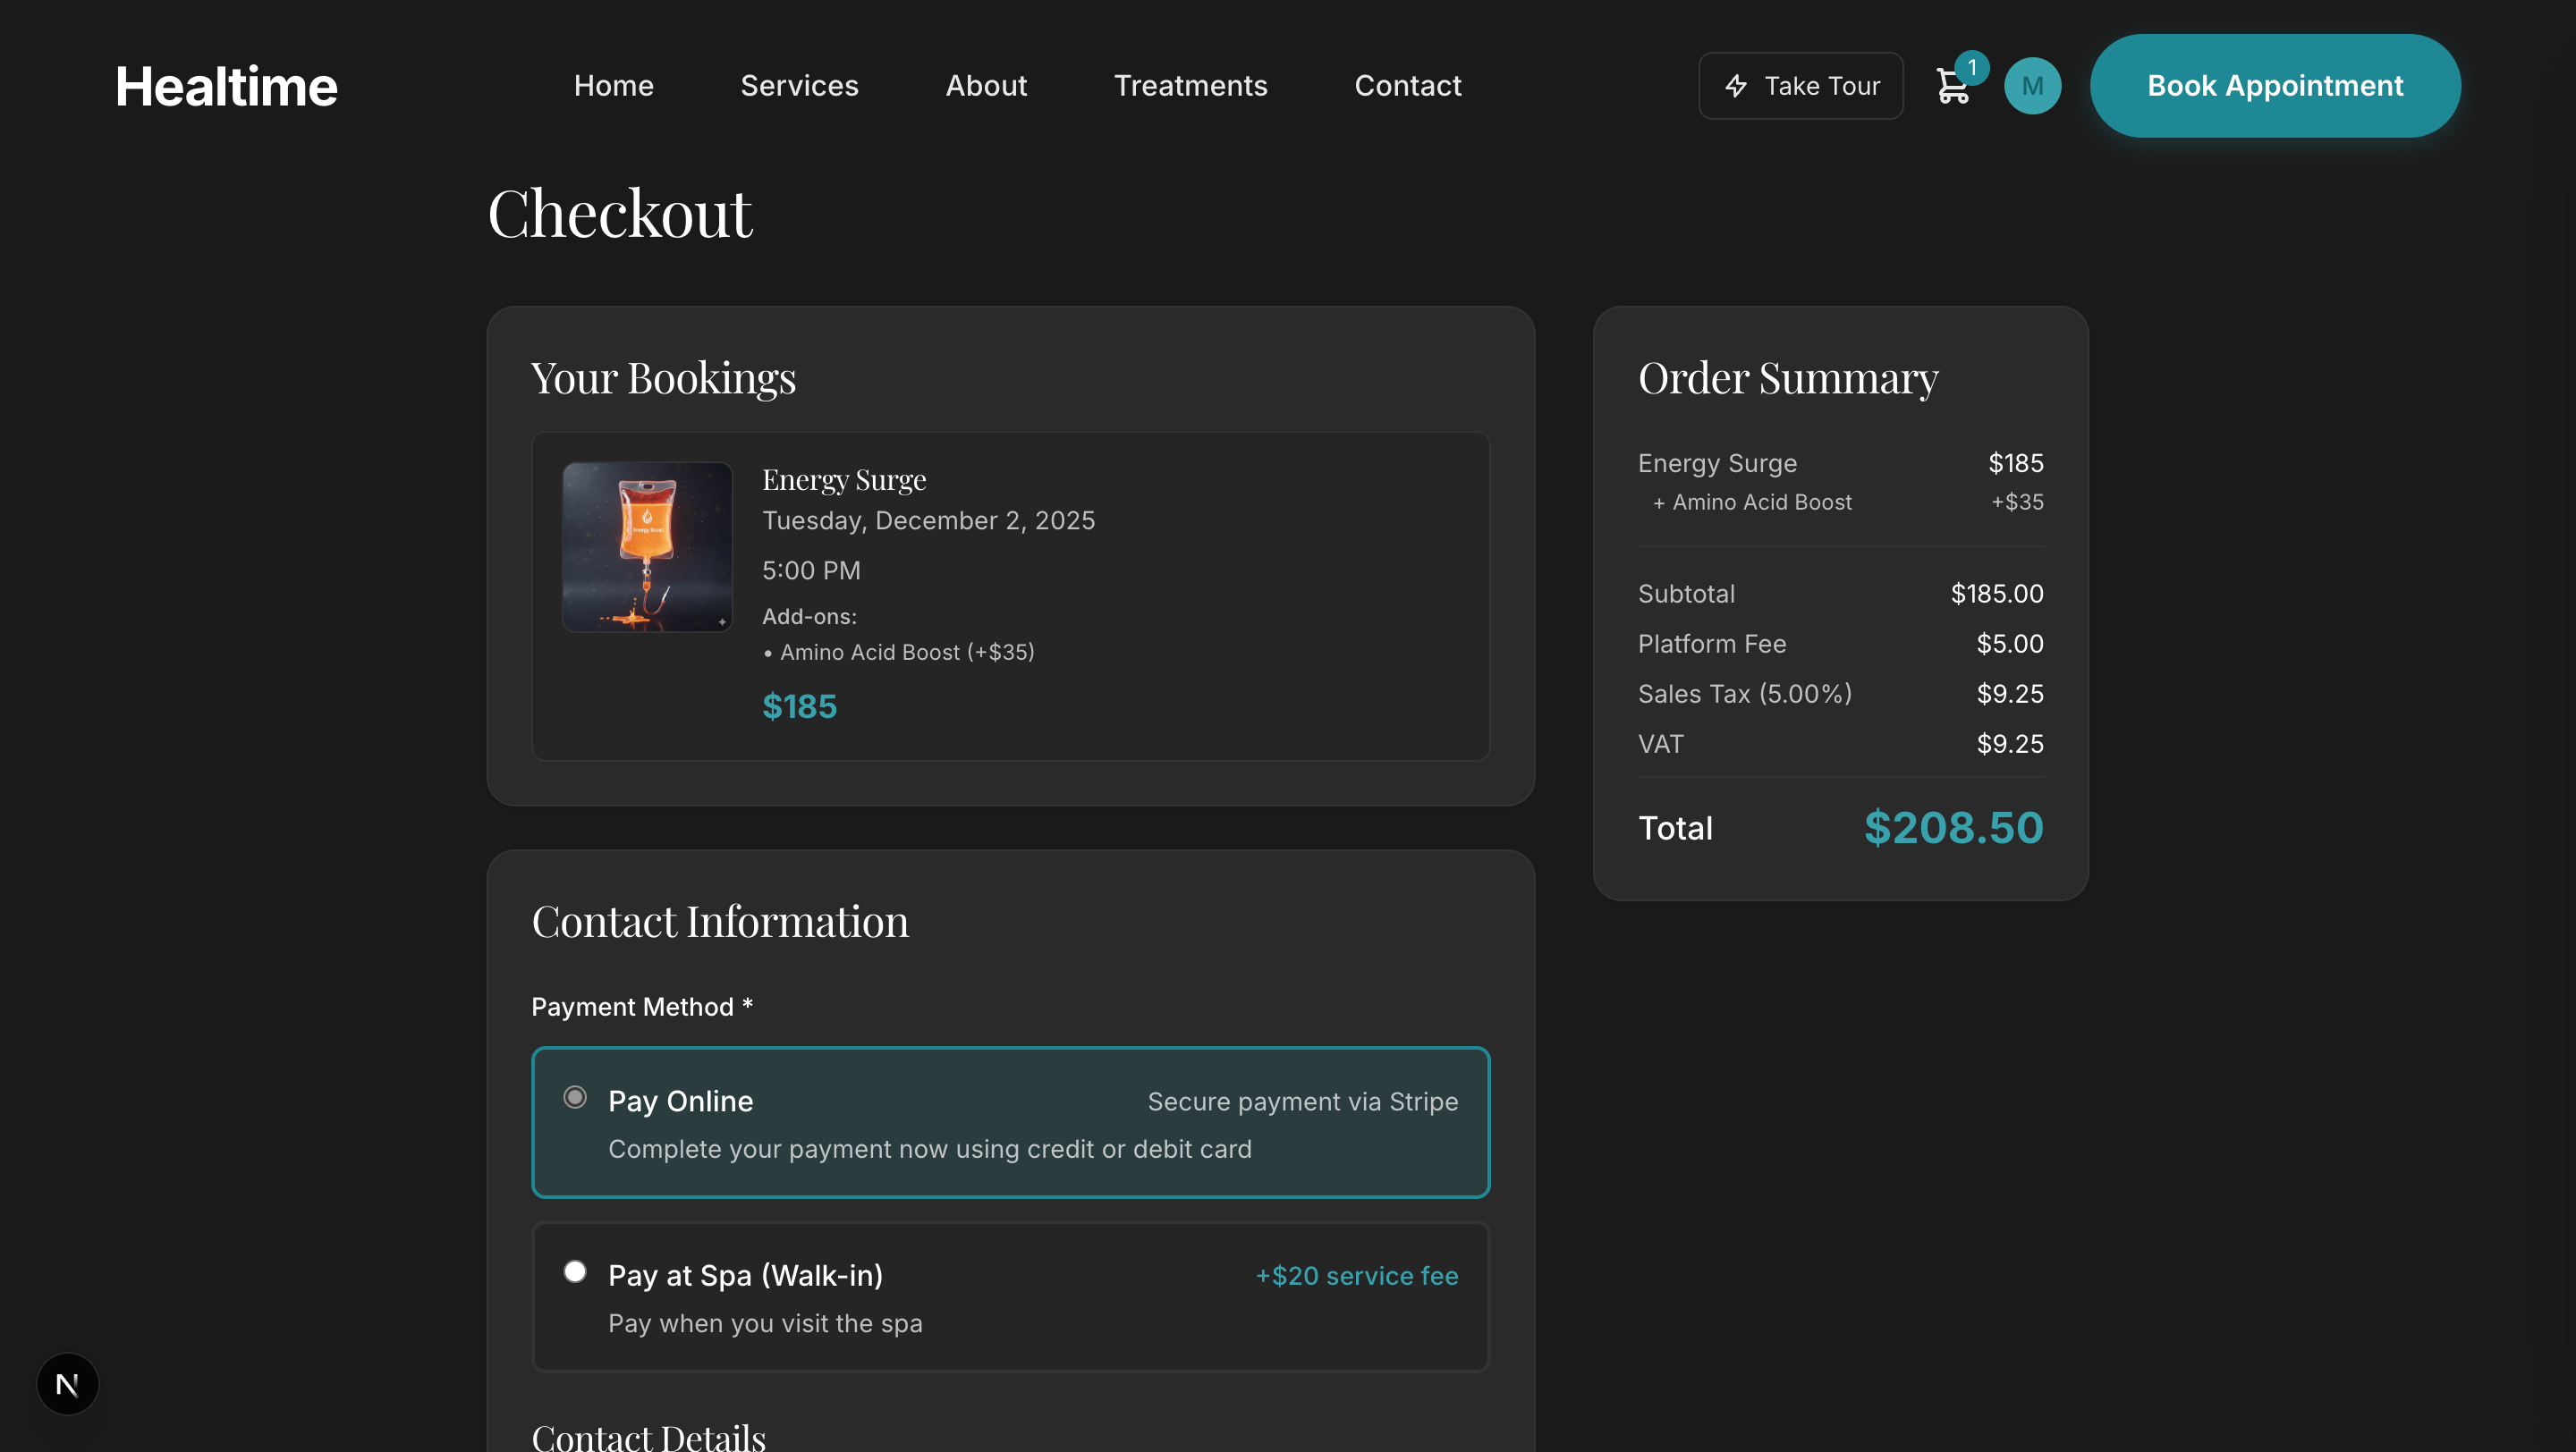
Task: Click the Take Tour button
Action: tap(1800, 86)
